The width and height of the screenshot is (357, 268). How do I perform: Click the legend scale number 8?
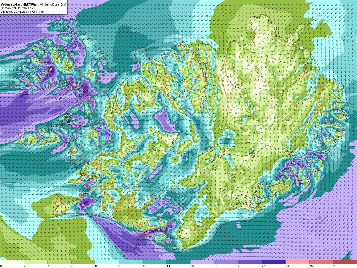tap(96, 266)
